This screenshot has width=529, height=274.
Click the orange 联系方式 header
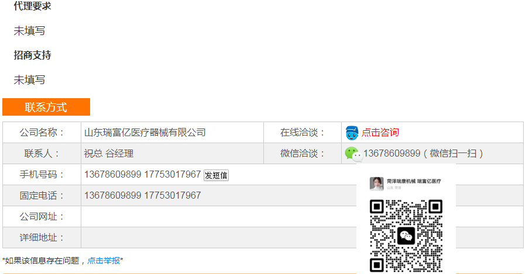click(46, 107)
